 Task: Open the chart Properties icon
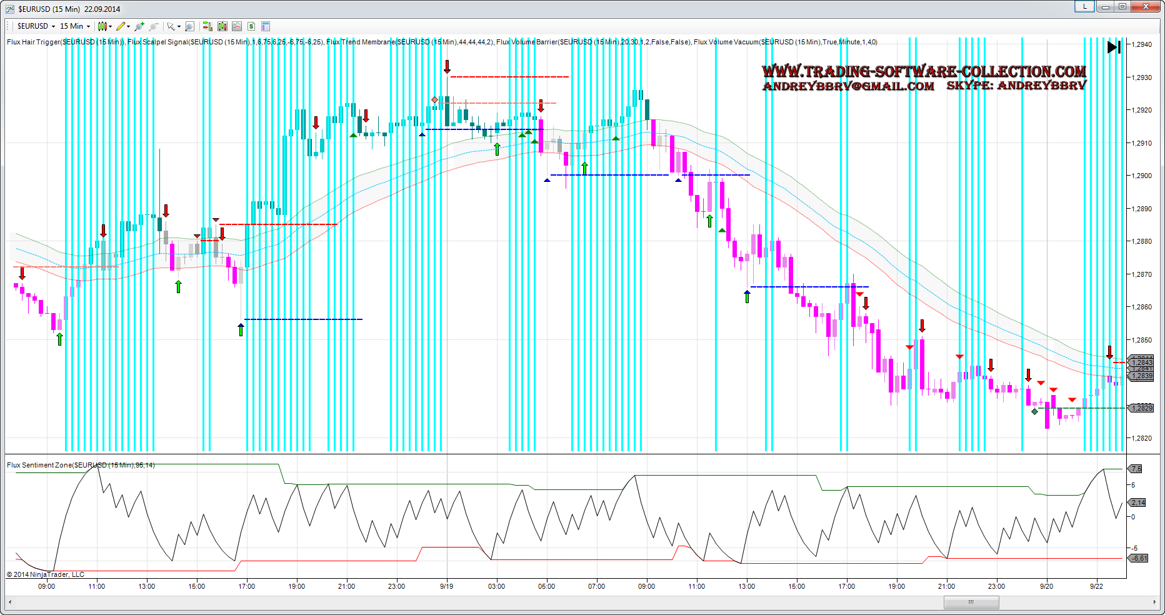point(266,26)
